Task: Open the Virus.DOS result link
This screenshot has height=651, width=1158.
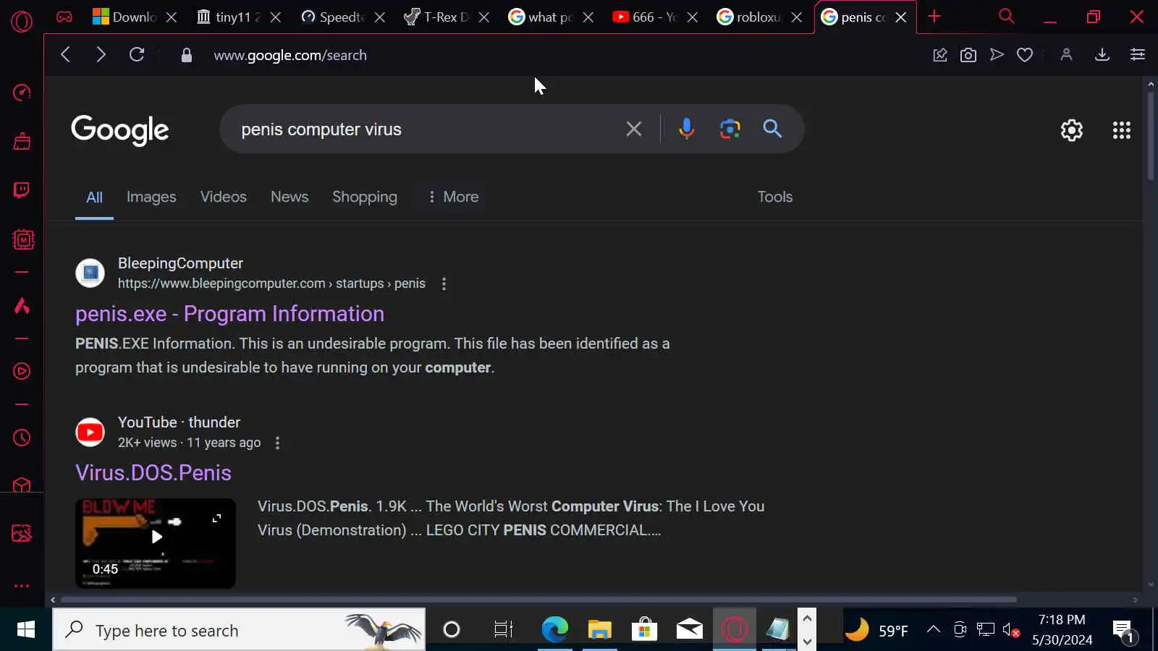Action: (153, 473)
